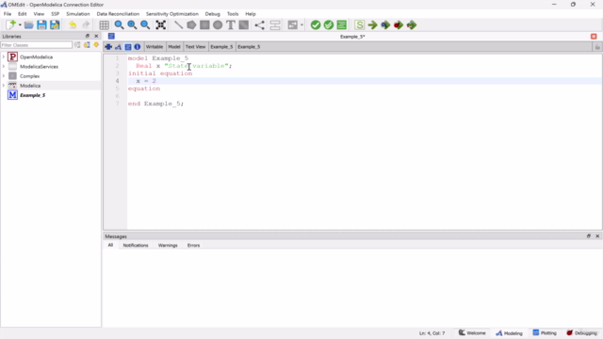603x339 pixels.
Task: Float the Libraries panel
Action: coord(88,36)
